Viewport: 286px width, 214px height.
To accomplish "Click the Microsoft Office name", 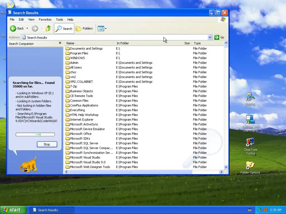I will coord(81,134).
